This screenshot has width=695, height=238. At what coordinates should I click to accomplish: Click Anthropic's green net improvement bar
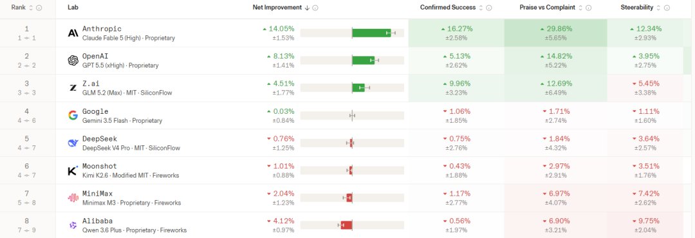click(371, 33)
